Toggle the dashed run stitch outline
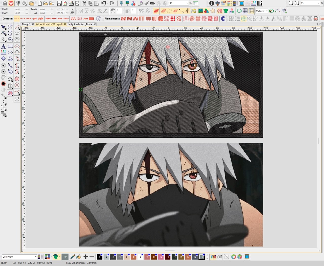Viewport: 324px width, 266px height. click(x=17, y=19)
